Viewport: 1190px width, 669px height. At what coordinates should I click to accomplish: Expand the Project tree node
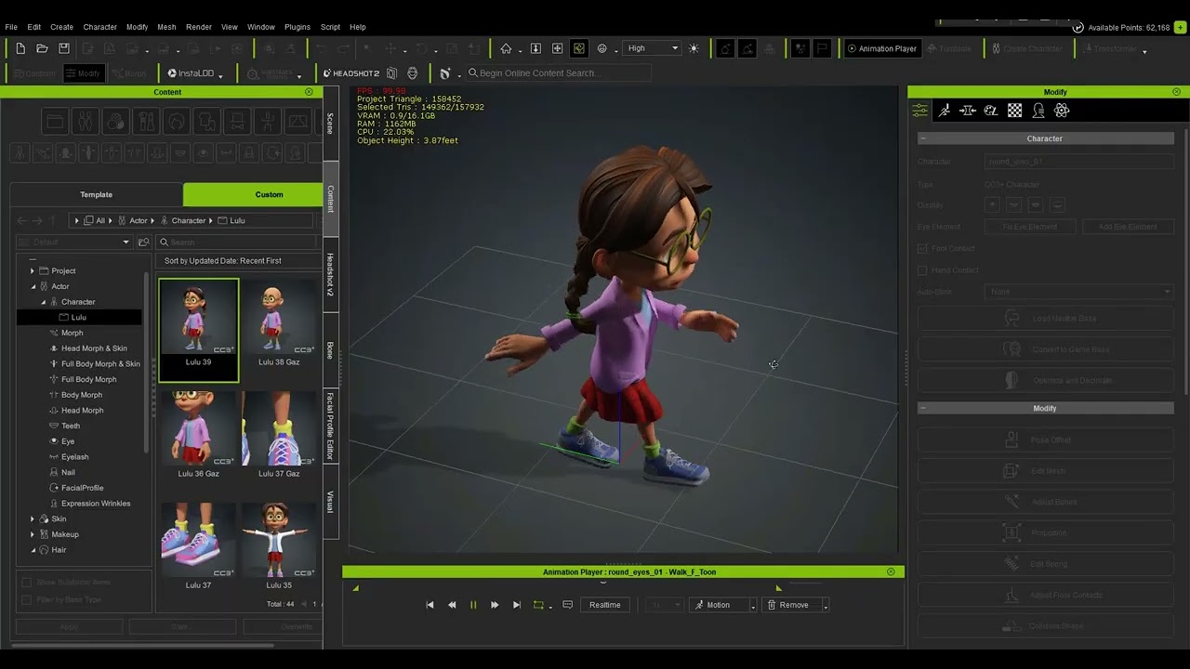click(x=33, y=271)
